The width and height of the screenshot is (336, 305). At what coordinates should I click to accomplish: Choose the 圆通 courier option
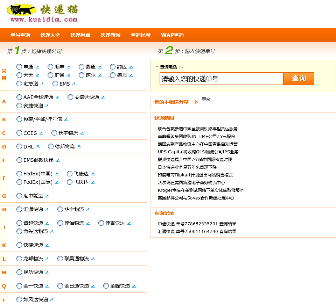[82, 67]
